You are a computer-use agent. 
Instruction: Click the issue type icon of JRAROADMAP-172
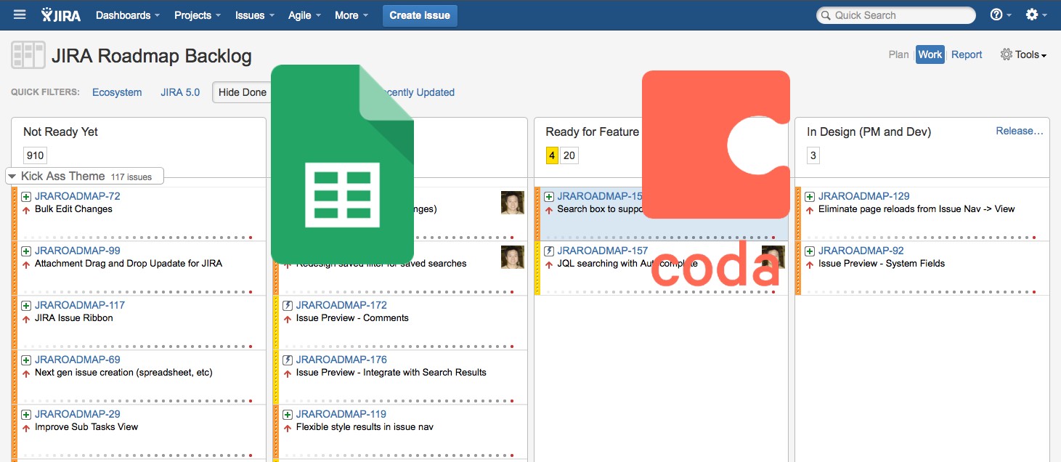288,305
